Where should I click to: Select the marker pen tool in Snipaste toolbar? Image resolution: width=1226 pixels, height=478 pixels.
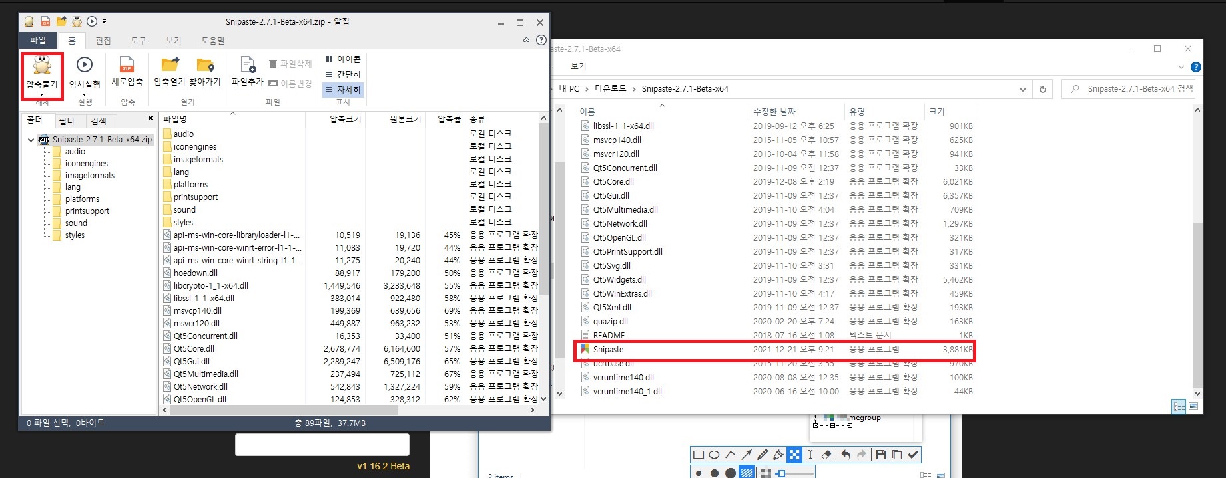778,455
